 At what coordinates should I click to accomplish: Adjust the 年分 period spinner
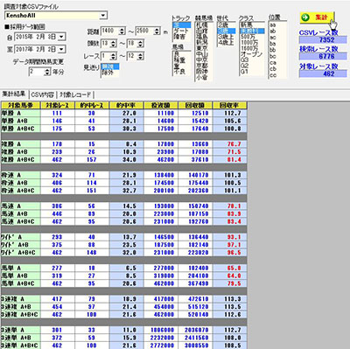[x=47, y=72]
